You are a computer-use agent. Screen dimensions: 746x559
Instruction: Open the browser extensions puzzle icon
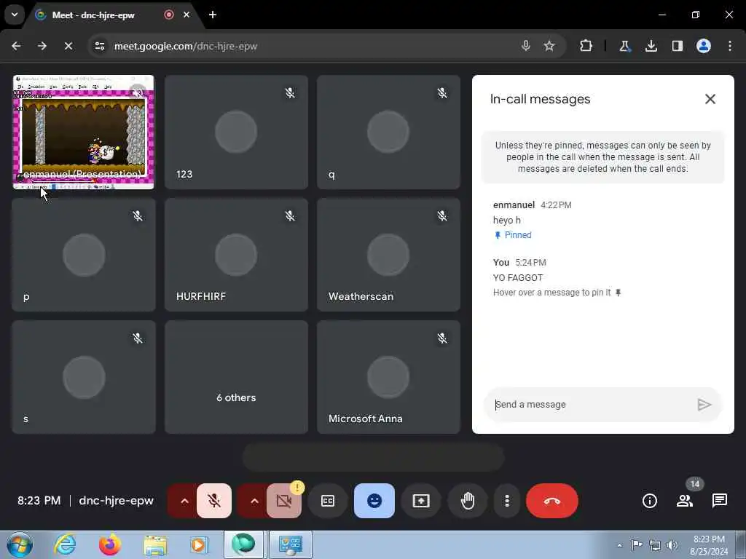586,46
